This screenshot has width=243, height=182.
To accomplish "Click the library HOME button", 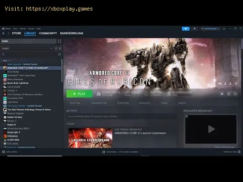I will tap(28, 41).
